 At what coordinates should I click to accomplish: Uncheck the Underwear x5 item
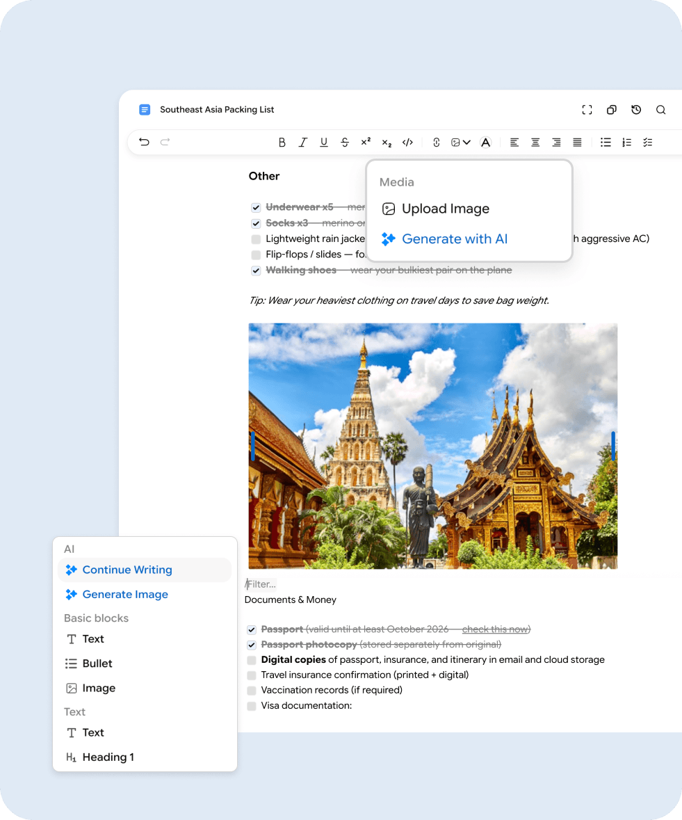256,208
